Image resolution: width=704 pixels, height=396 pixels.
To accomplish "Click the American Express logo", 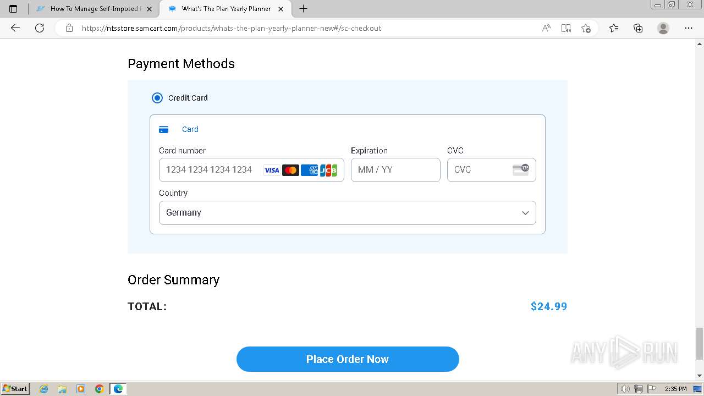I will pos(309,170).
